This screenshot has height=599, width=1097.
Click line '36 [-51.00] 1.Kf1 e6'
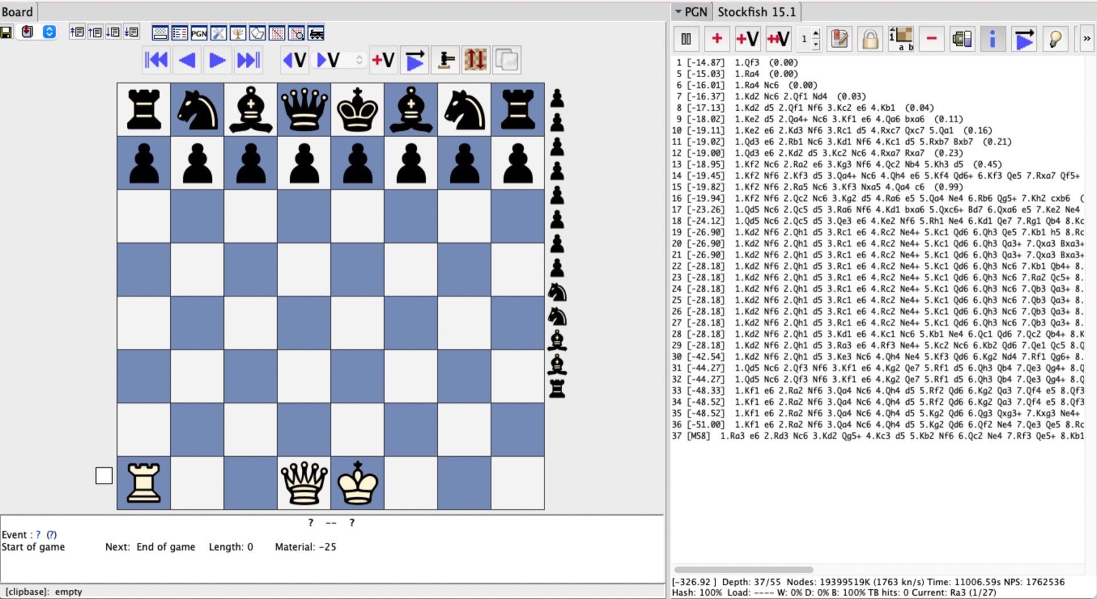click(878, 424)
